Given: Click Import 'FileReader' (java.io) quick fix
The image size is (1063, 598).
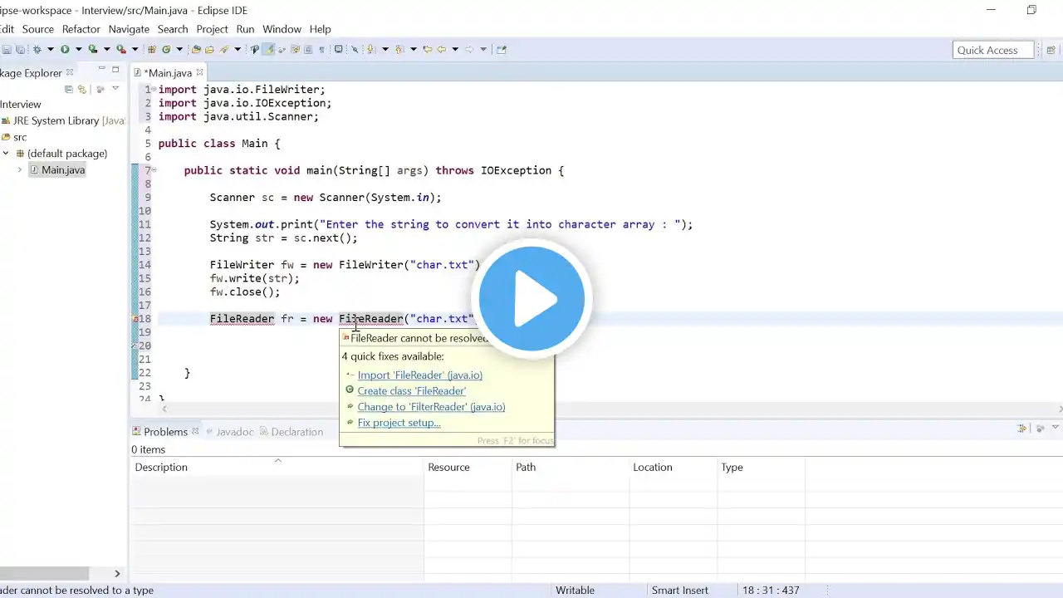Looking at the screenshot, I should point(419,375).
